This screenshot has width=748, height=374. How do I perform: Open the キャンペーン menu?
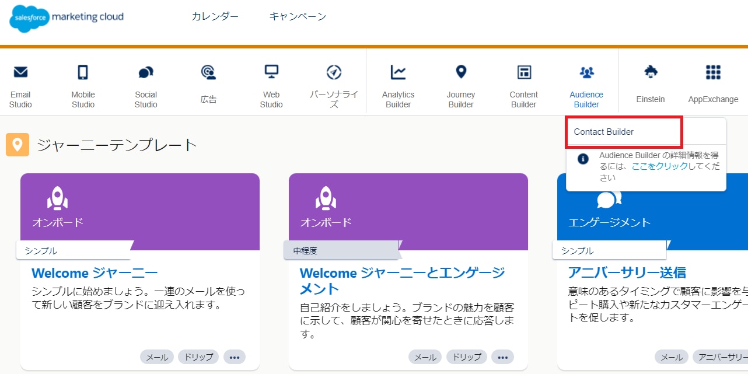click(298, 16)
